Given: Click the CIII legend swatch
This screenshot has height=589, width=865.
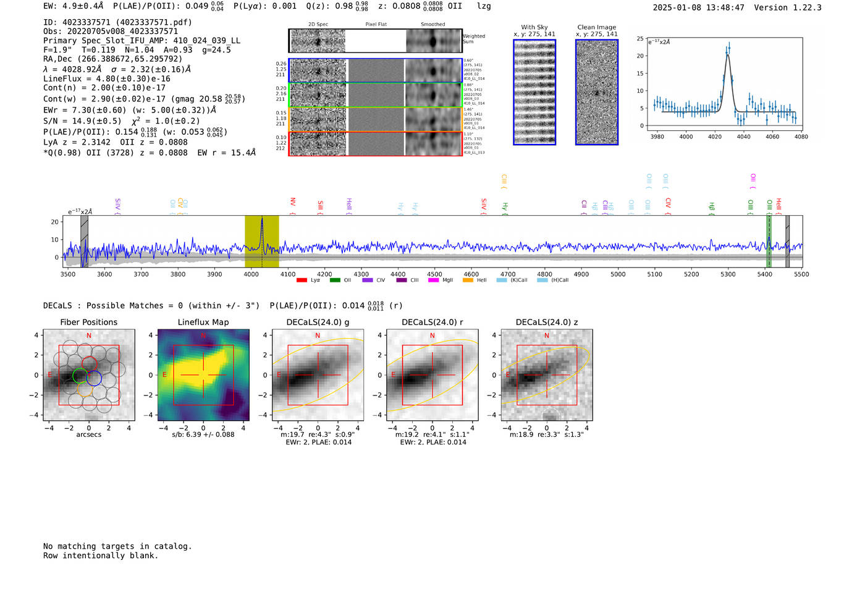Looking at the screenshot, I should 402,281.
